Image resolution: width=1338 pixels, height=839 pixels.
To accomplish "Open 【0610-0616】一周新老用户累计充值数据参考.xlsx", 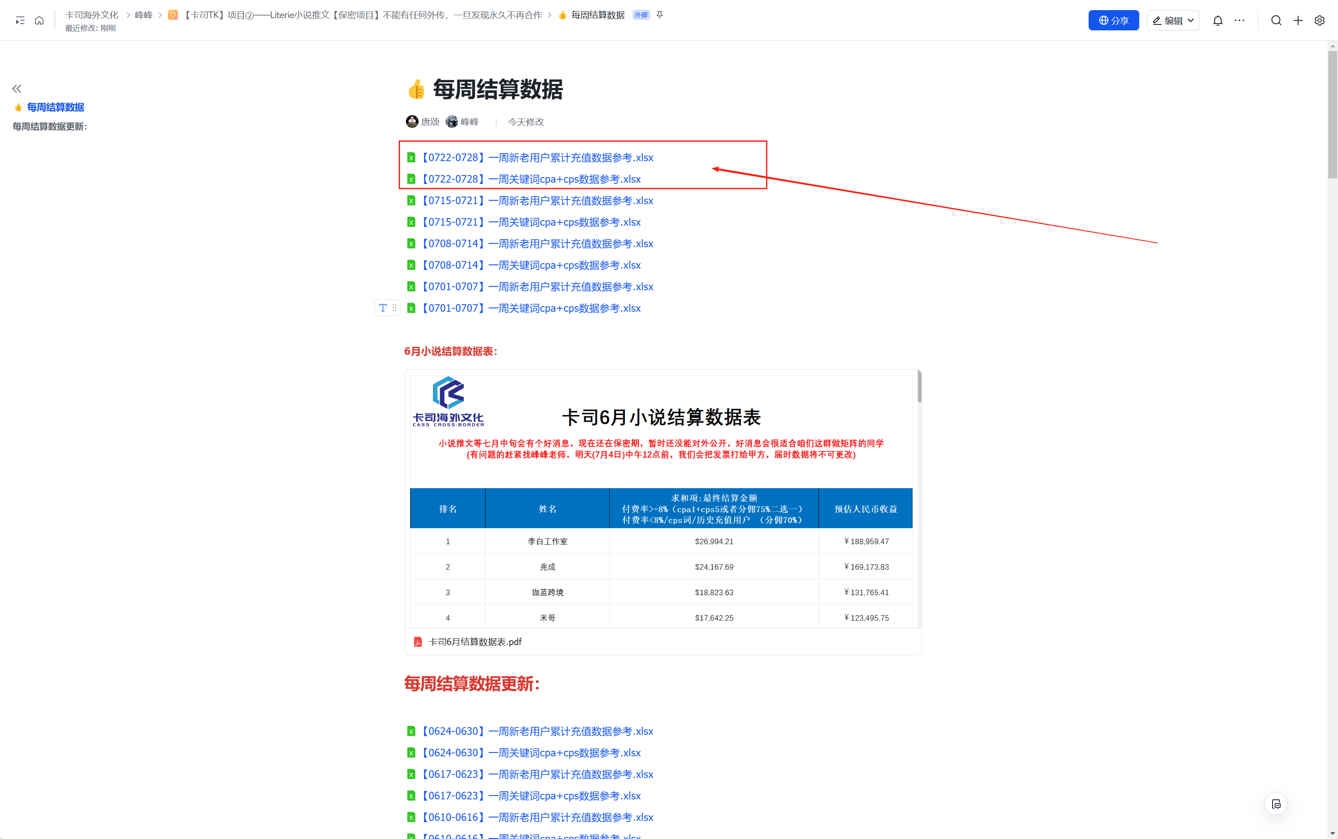I will click(x=536, y=817).
